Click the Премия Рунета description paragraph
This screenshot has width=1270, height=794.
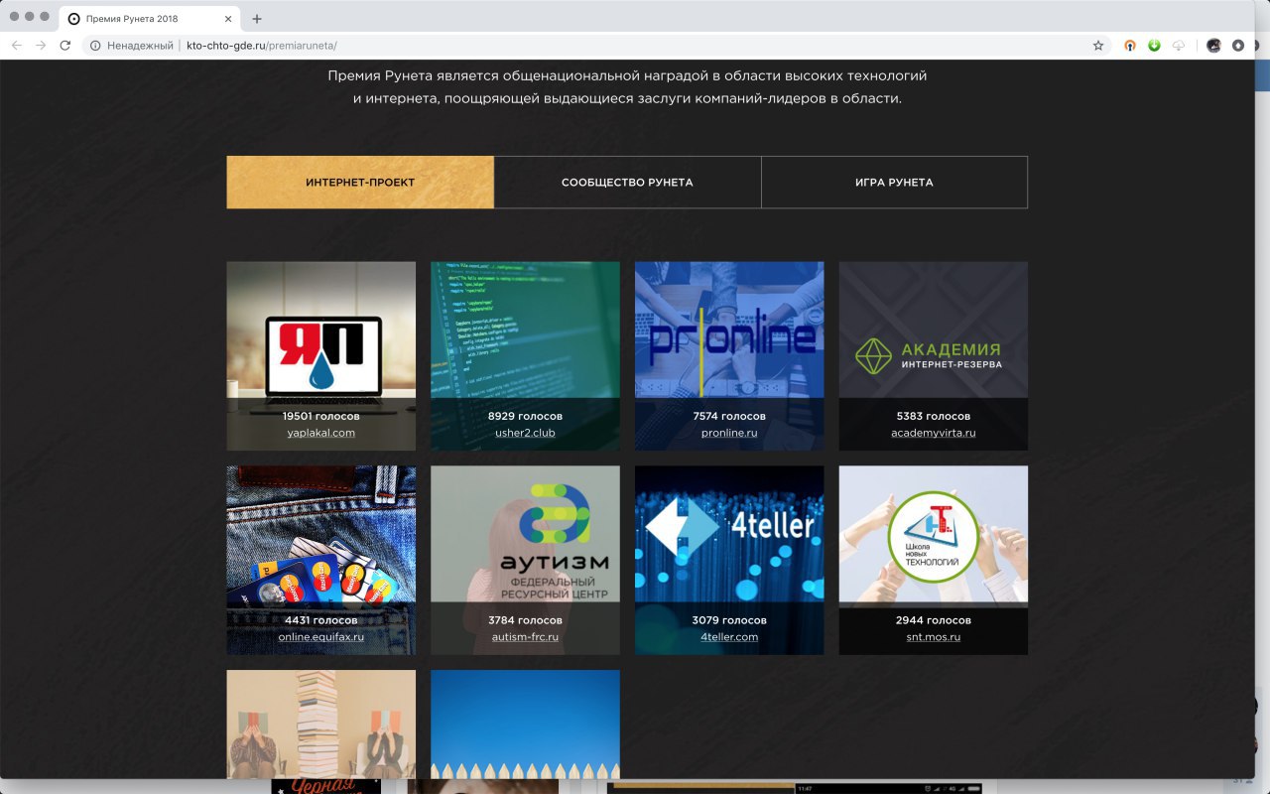pos(627,87)
